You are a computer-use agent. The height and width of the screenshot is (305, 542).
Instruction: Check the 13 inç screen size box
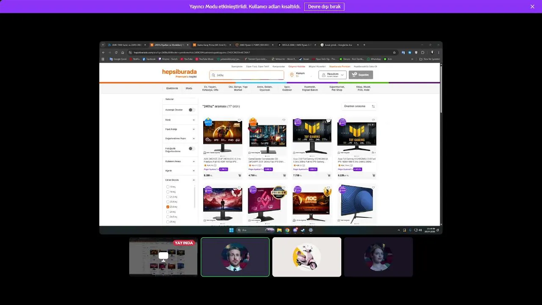point(168,187)
